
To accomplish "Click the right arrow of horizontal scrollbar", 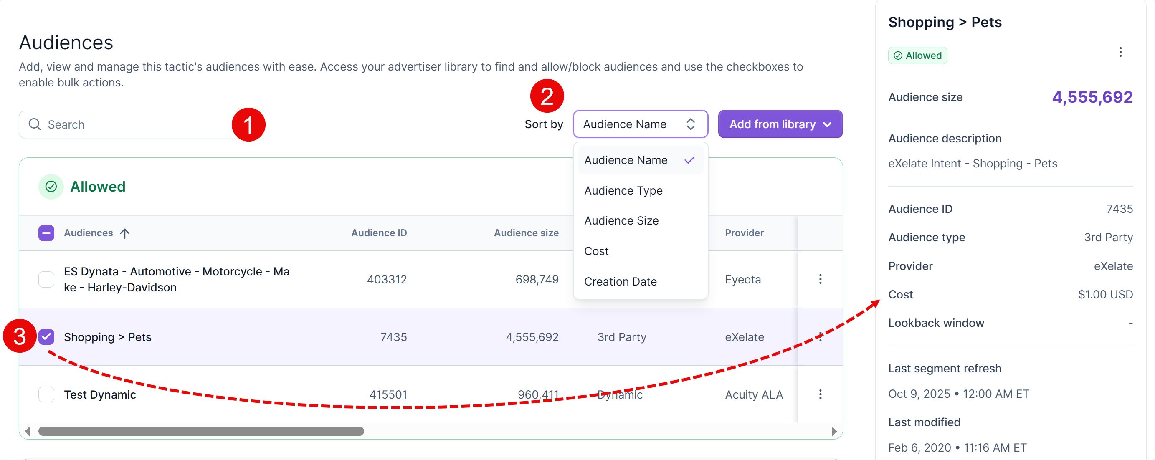I will [833, 431].
